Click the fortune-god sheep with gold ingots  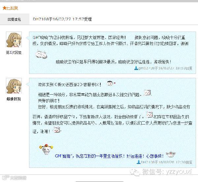point(46,149)
